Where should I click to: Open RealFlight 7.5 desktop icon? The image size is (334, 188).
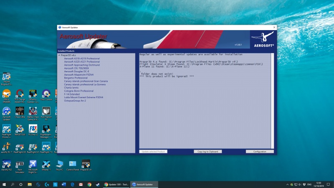[x=46, y=148]
